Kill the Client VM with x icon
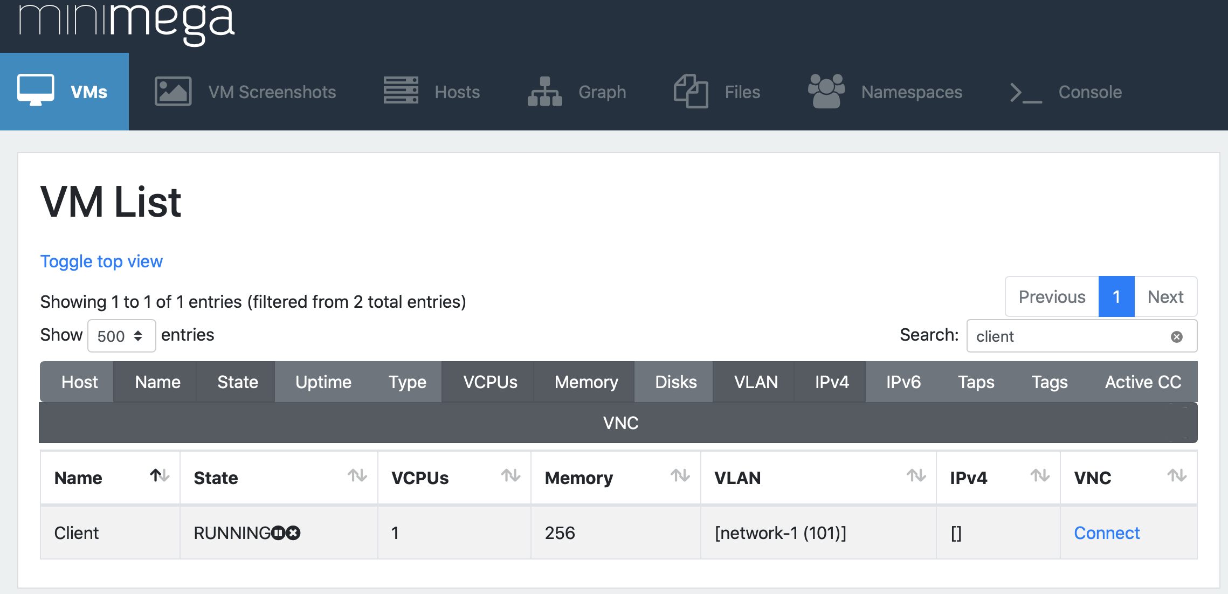The height and width of the screenshot is (594, 1228). pyautogui.click(x=293, y=533)
